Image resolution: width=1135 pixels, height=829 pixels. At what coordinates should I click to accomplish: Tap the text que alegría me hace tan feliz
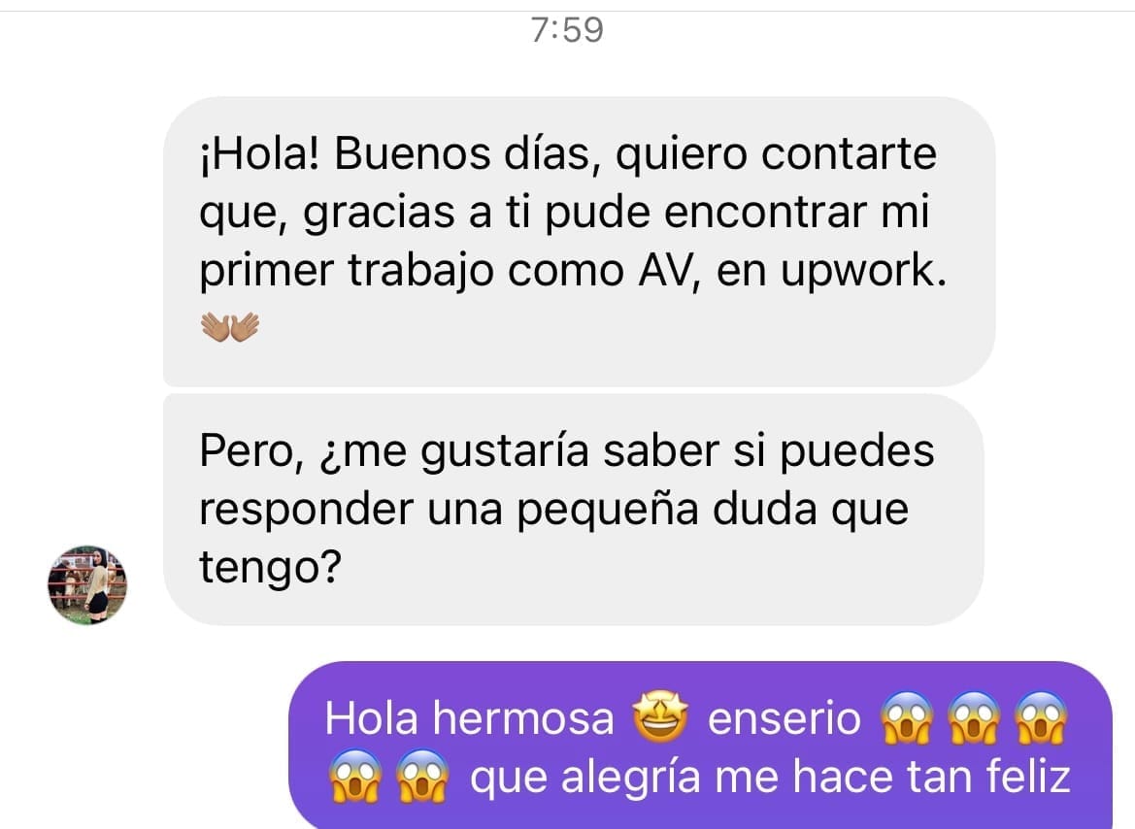(770, 777)
